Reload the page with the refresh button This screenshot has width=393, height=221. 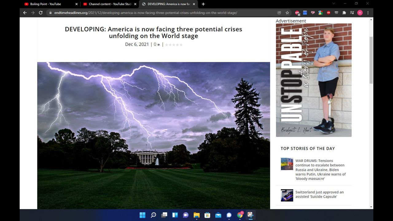41,13
